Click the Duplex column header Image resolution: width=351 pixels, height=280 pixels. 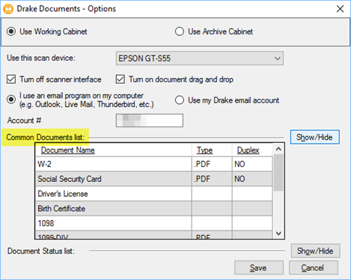point(248,150)
